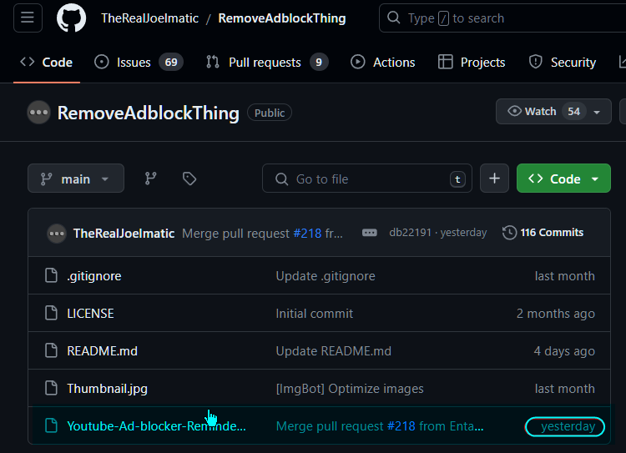
Task: Click file icon for LICENSE
Action: click(51, 313)
